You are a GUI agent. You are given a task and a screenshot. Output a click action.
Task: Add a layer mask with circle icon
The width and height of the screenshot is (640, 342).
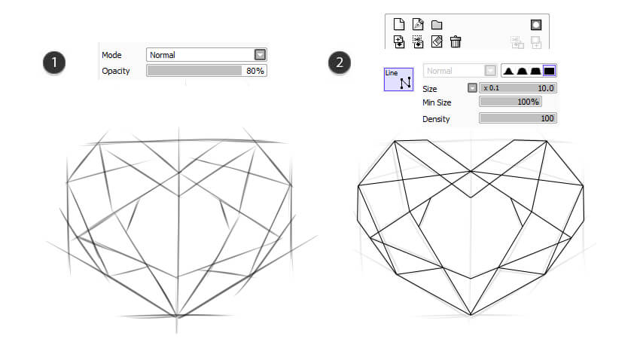536,25
